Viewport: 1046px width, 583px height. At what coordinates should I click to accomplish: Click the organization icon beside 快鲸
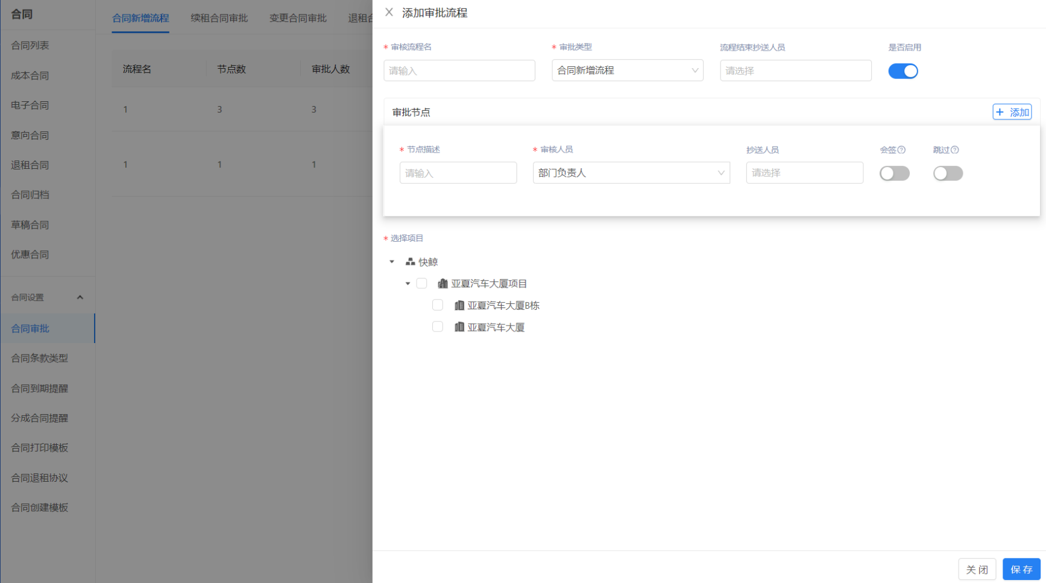click(x=410, y=262)
